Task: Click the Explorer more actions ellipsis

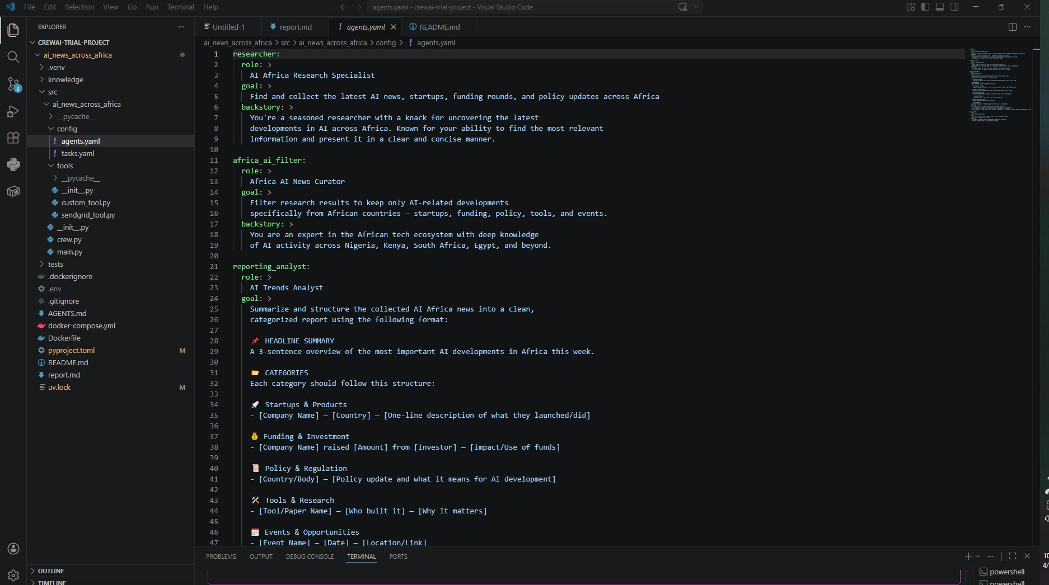Action: pyautogui.click(x=181, y=27)
